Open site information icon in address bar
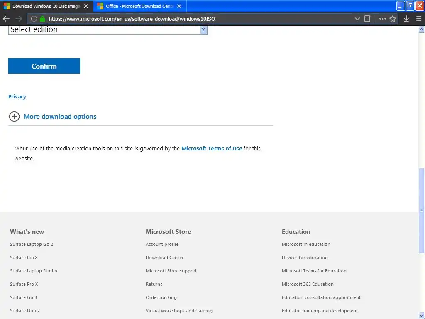Viewport: 425px width, 319px height. pyautogui.click(x=34, y=19)
